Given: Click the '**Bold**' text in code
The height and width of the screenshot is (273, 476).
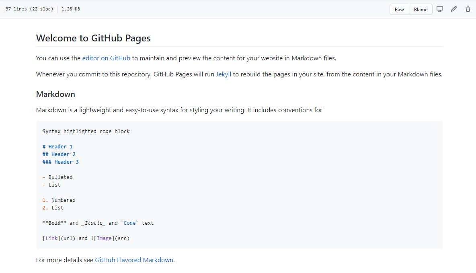Looking at the screenshot, I should tap(54, 223).
